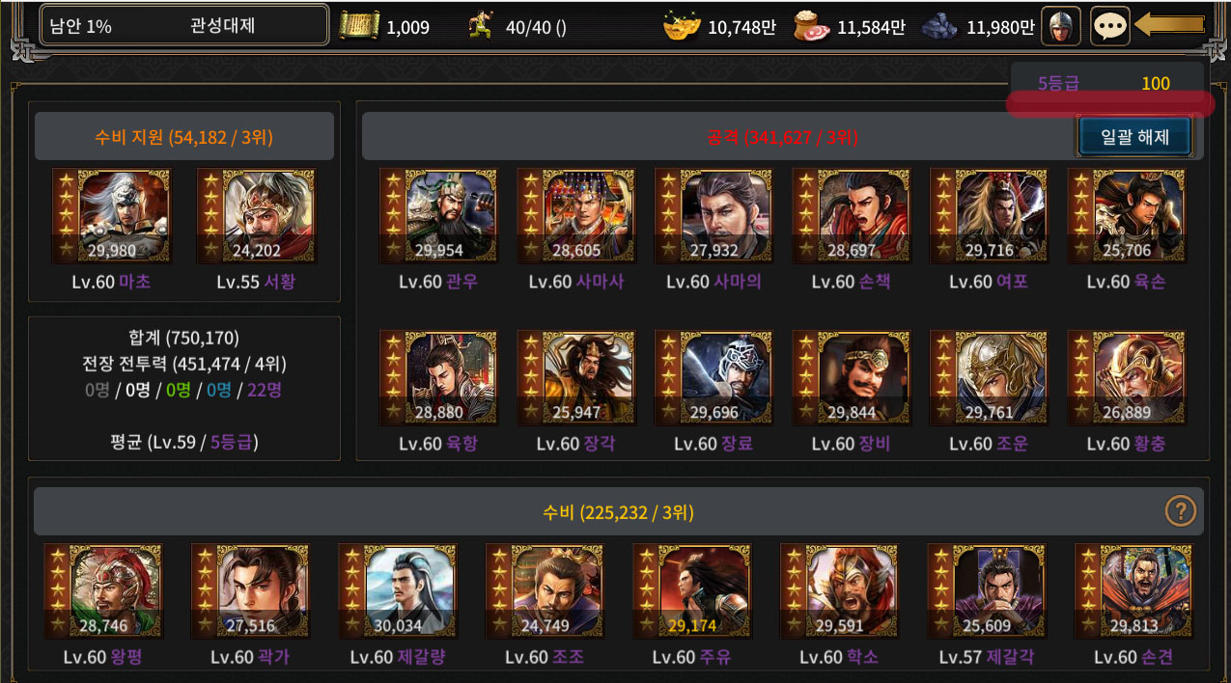Click the purple 22명 count label
1231x683 pixels.
tap(265, 390)
